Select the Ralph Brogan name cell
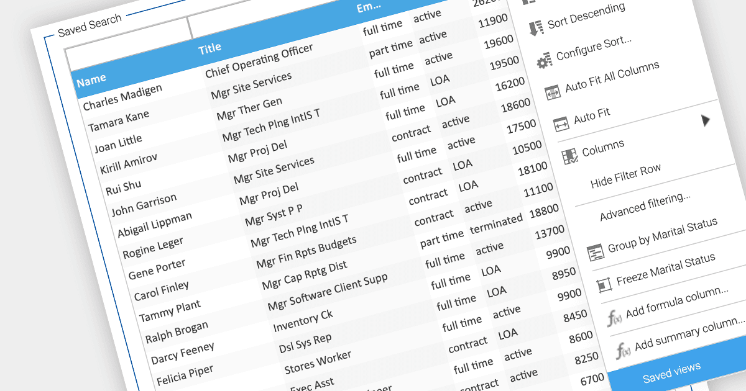746x391 pixels. coord(177,332)
